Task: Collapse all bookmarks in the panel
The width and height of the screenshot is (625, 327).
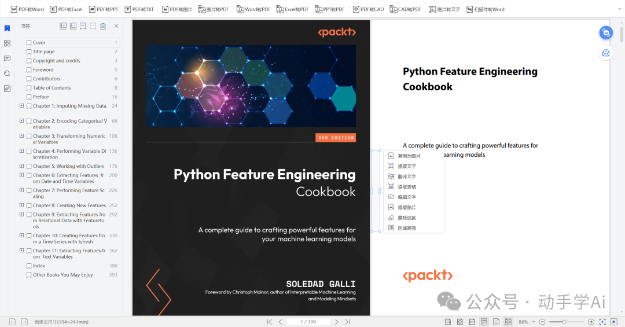Action: (73, 26)
